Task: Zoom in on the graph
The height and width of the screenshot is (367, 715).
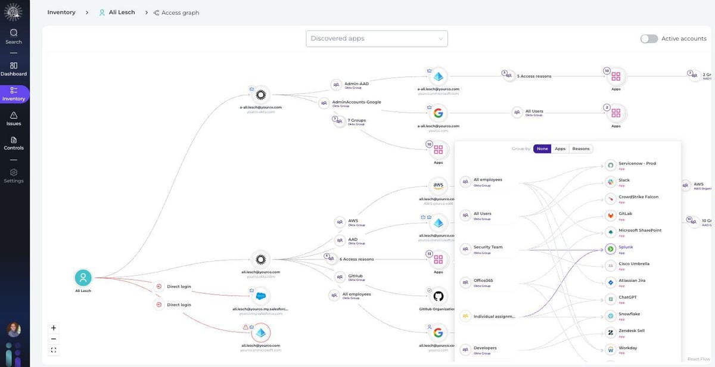Action: [54, 328]
